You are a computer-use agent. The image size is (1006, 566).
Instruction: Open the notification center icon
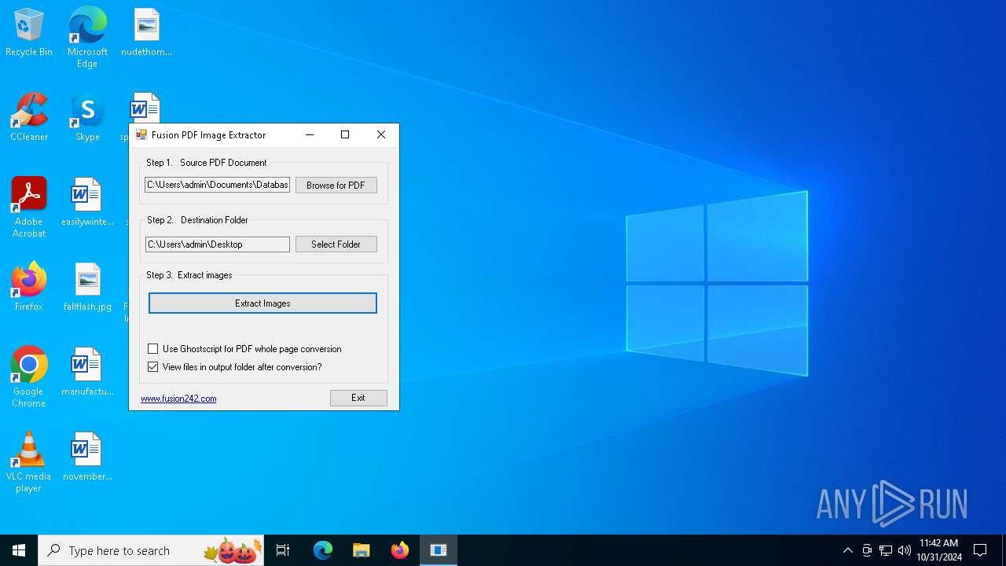[980, 550]
